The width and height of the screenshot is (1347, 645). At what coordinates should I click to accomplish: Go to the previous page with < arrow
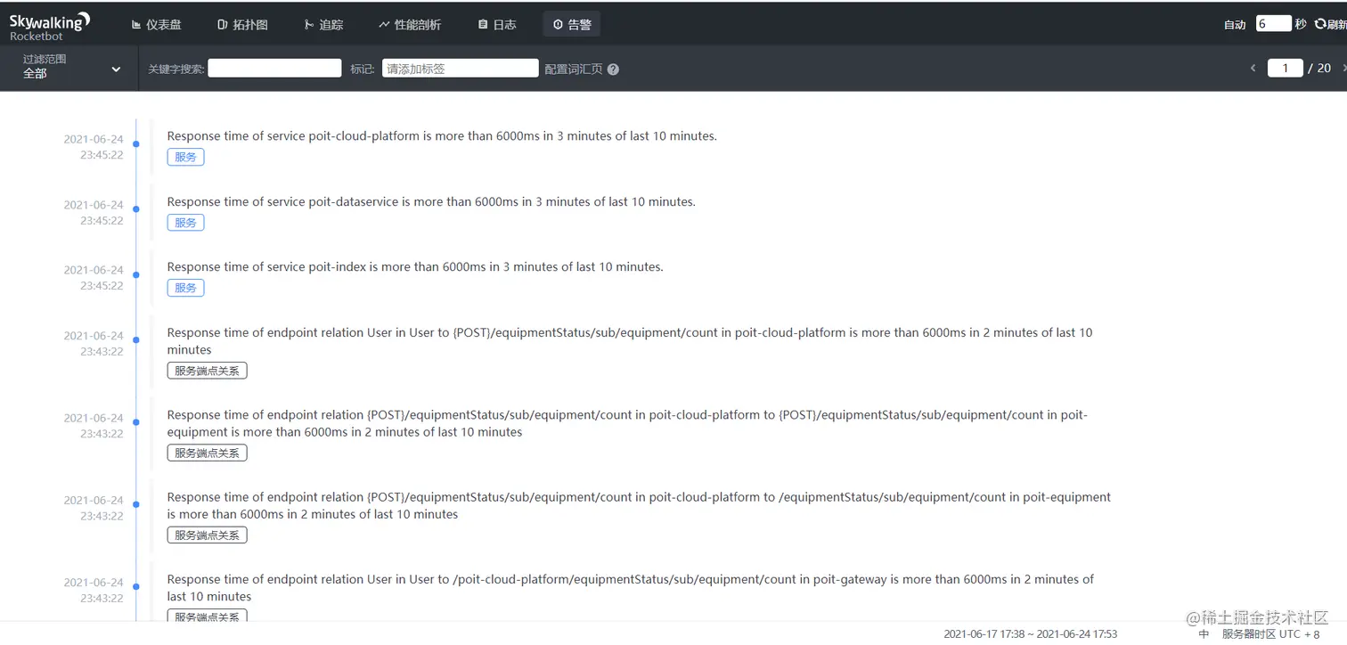pyautogui.click(x=1253, y=67)
